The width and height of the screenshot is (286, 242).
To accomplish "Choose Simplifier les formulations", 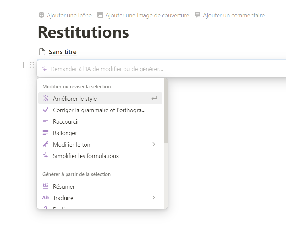I will (100, 156).
